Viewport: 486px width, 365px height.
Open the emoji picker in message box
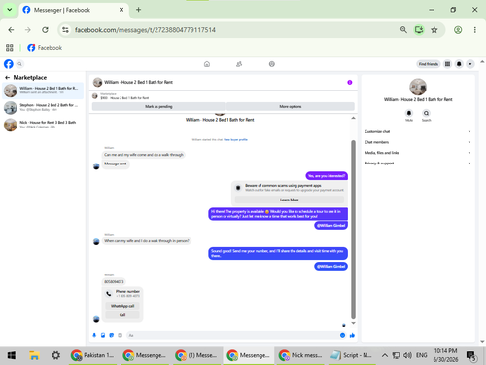pos(342,335)
